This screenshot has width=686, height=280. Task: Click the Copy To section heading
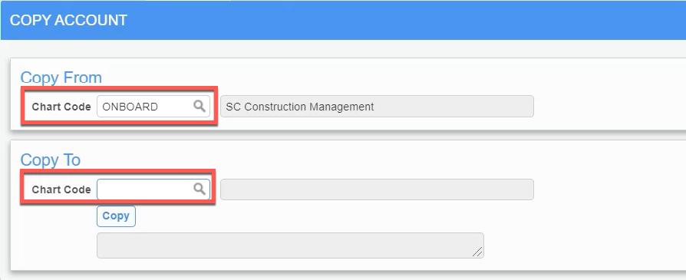click(51, 160)
